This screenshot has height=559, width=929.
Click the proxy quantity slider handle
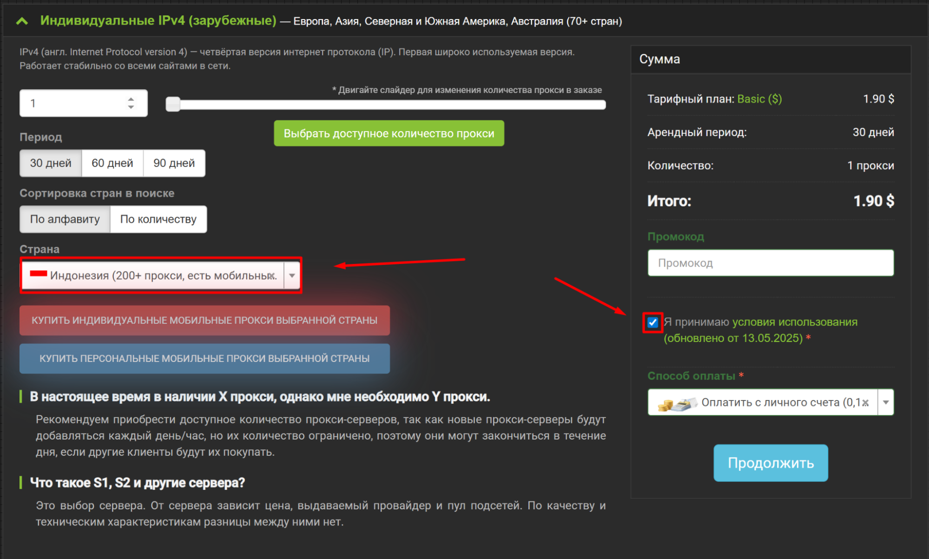(x=173, y=104)
